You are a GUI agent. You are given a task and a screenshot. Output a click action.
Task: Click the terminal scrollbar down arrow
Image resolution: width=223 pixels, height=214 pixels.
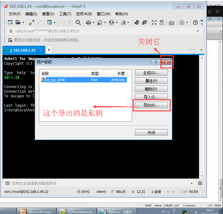point(202,176)
